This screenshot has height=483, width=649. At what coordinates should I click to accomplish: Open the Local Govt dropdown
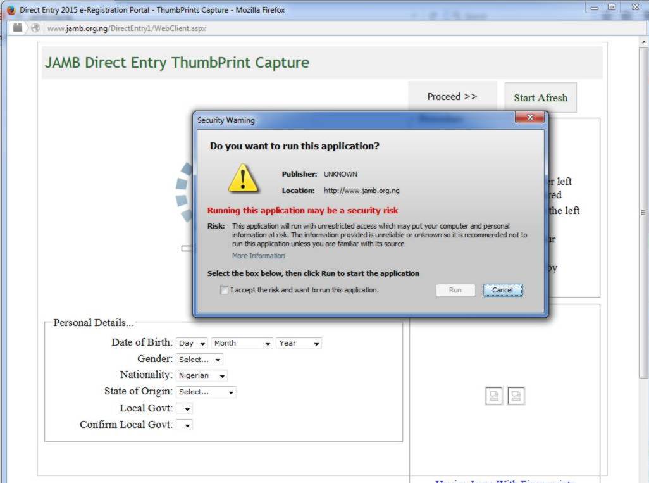(185, 409)
